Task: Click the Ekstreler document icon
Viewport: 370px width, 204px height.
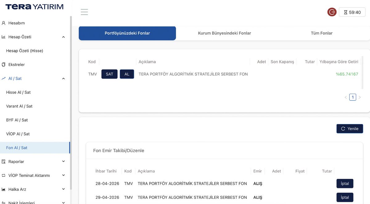Action: [3, 65]
